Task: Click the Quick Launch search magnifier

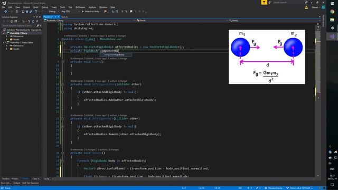Action: coord(306,2)
